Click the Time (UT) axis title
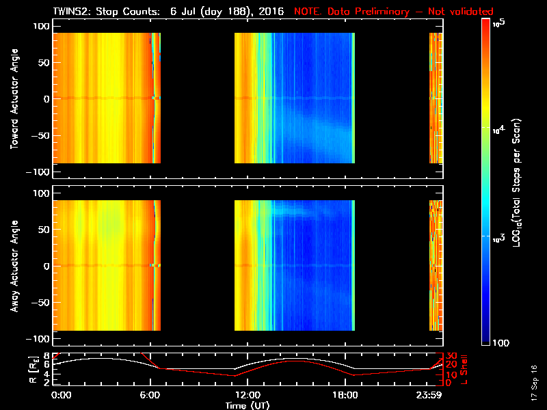Screen dimensions: 547x410 click(x=248, y=405)
